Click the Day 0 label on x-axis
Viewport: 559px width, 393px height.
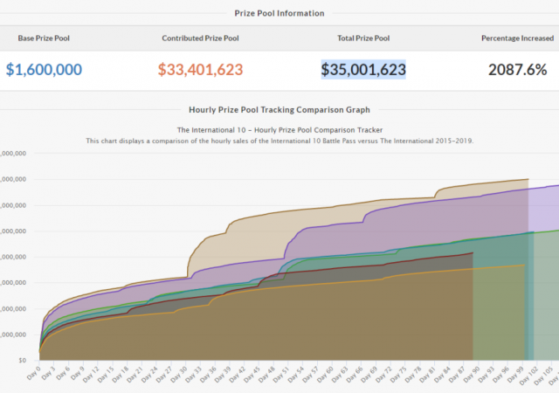click(33, 374)
